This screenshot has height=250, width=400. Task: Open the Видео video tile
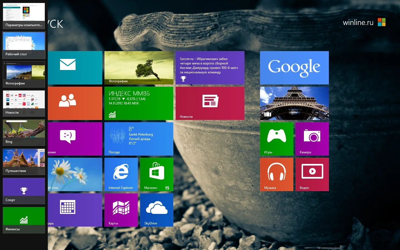312,174
